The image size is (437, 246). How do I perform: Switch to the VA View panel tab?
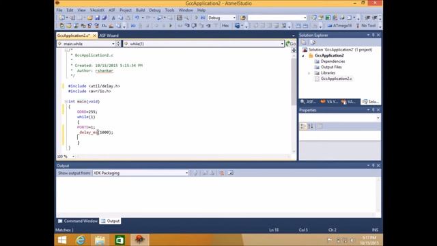(x=329, y=102)
